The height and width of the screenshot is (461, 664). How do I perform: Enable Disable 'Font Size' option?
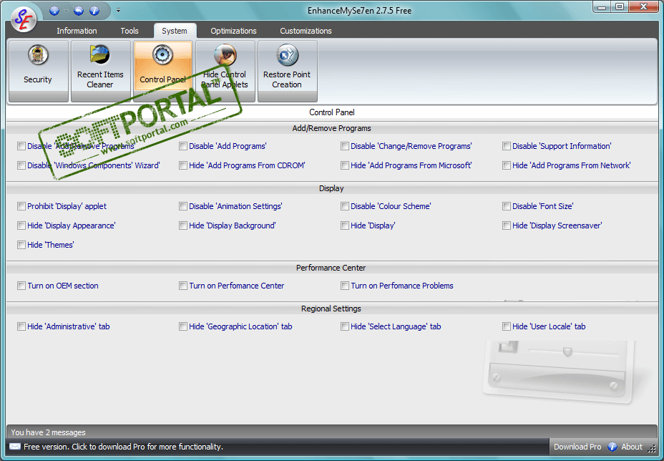507,206
